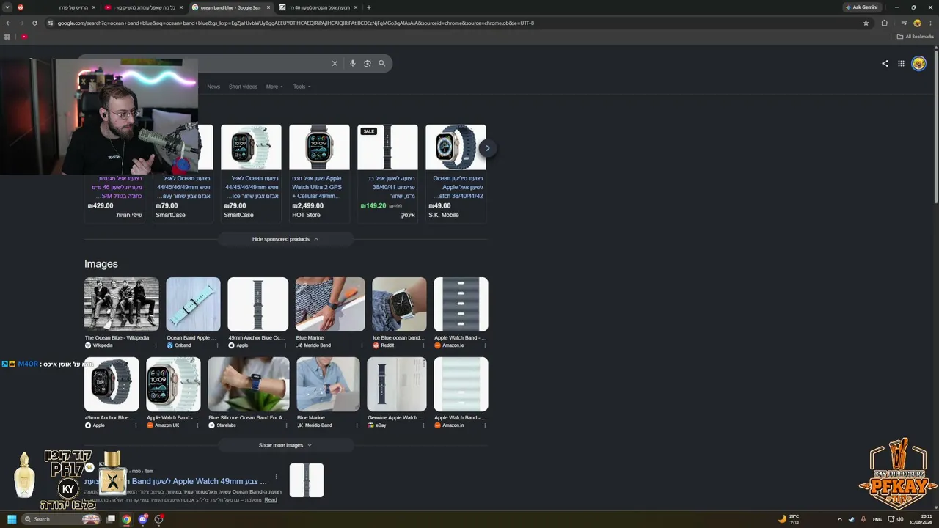The image size is (939, 528).
Task: Open options for the eBay image result
Action: tap(422, 425)
